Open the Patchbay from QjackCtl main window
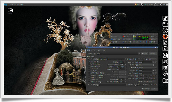This screenshot has width=172, height=102. point(127,42)
